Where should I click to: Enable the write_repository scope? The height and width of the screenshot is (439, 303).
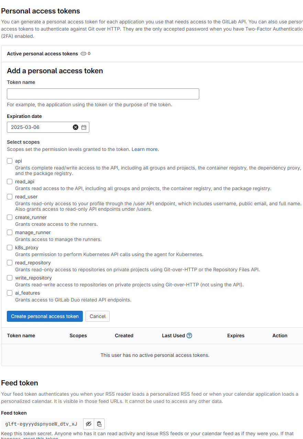coord(9,277)
